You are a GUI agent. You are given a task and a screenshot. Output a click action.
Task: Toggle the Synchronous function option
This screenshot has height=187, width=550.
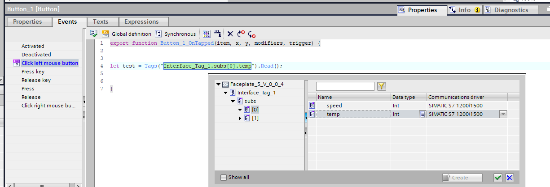pos(176,34)
